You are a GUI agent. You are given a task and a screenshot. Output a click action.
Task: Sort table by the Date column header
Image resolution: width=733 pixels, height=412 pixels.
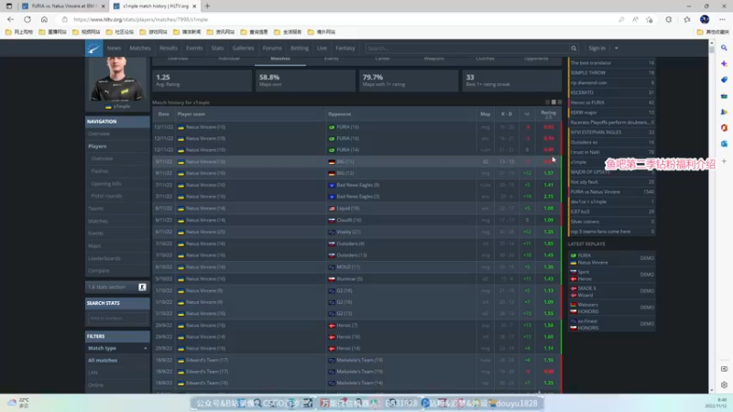(x=164, y=114)
